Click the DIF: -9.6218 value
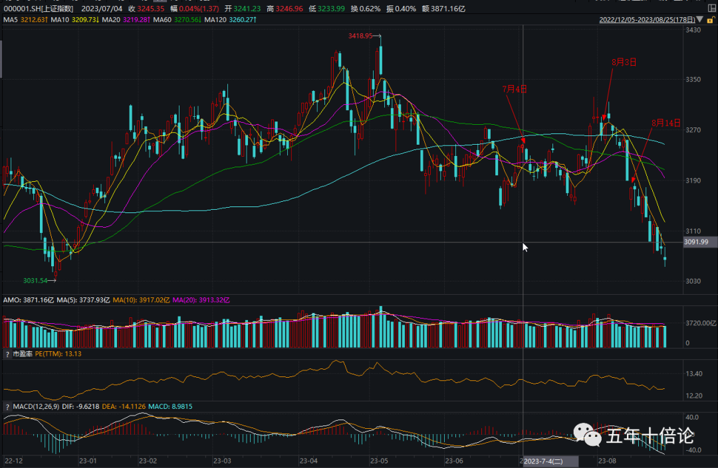 coord(80,407)
